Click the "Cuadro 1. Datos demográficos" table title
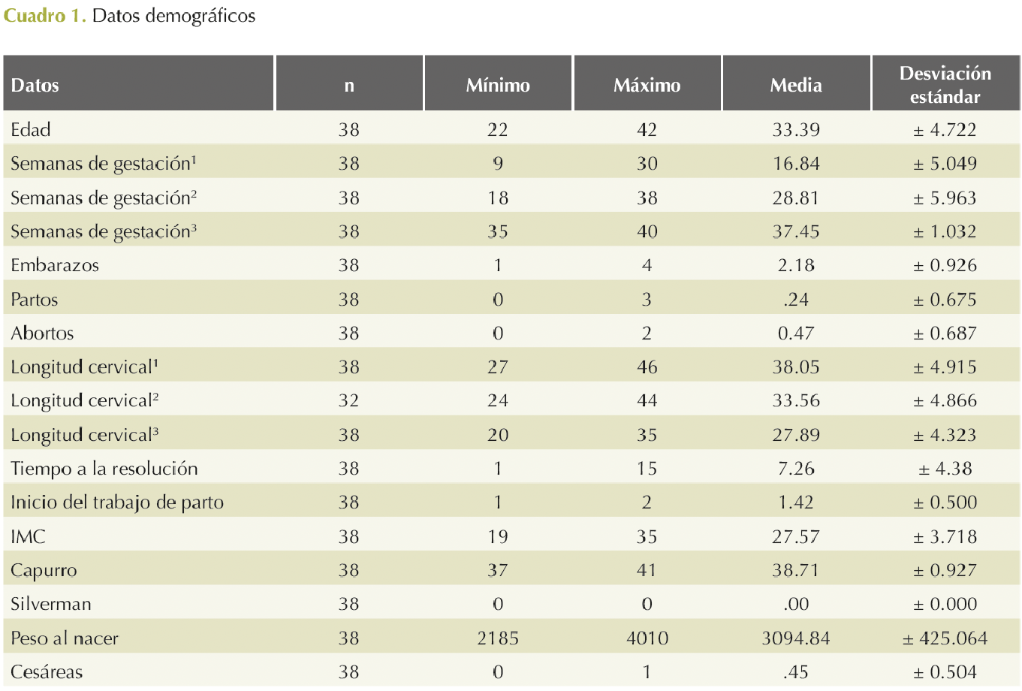The image size is (1022, 691). tap(129, 16)
